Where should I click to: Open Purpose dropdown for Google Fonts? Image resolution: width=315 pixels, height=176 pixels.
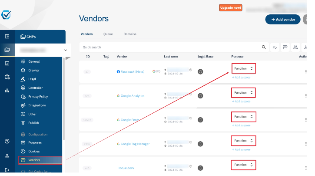[x=243, y=117]
